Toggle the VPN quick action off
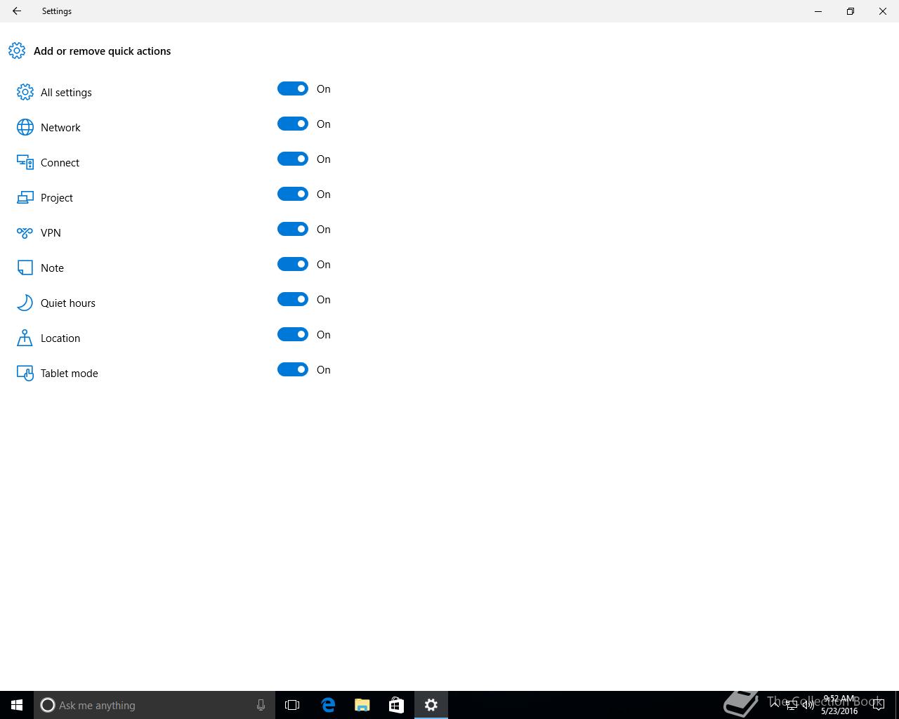Image resolution: width=899 pixels, height=719 pixels. (x=293, y=229)
